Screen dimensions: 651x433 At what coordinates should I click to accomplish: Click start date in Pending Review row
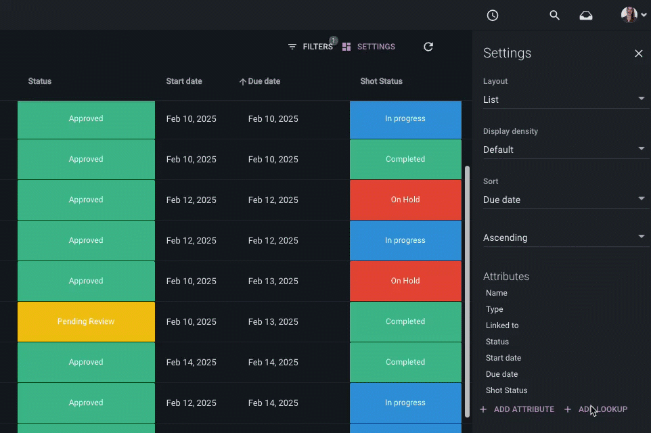click(x=191, y=322)
